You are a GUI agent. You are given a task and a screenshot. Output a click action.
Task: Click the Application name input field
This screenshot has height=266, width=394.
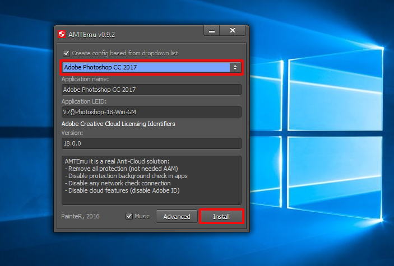pos(151,90)
